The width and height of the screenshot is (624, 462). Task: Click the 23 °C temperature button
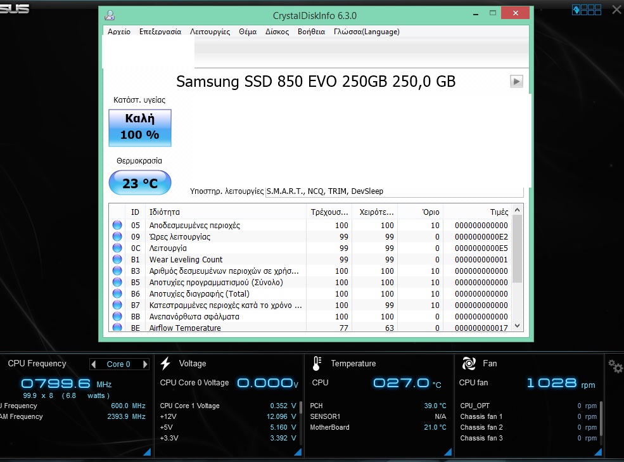pyautogui.click(x=140, y=183)
